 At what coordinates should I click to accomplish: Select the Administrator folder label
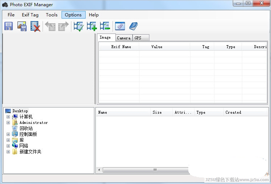pyautogui.click(x=34, y=123)
